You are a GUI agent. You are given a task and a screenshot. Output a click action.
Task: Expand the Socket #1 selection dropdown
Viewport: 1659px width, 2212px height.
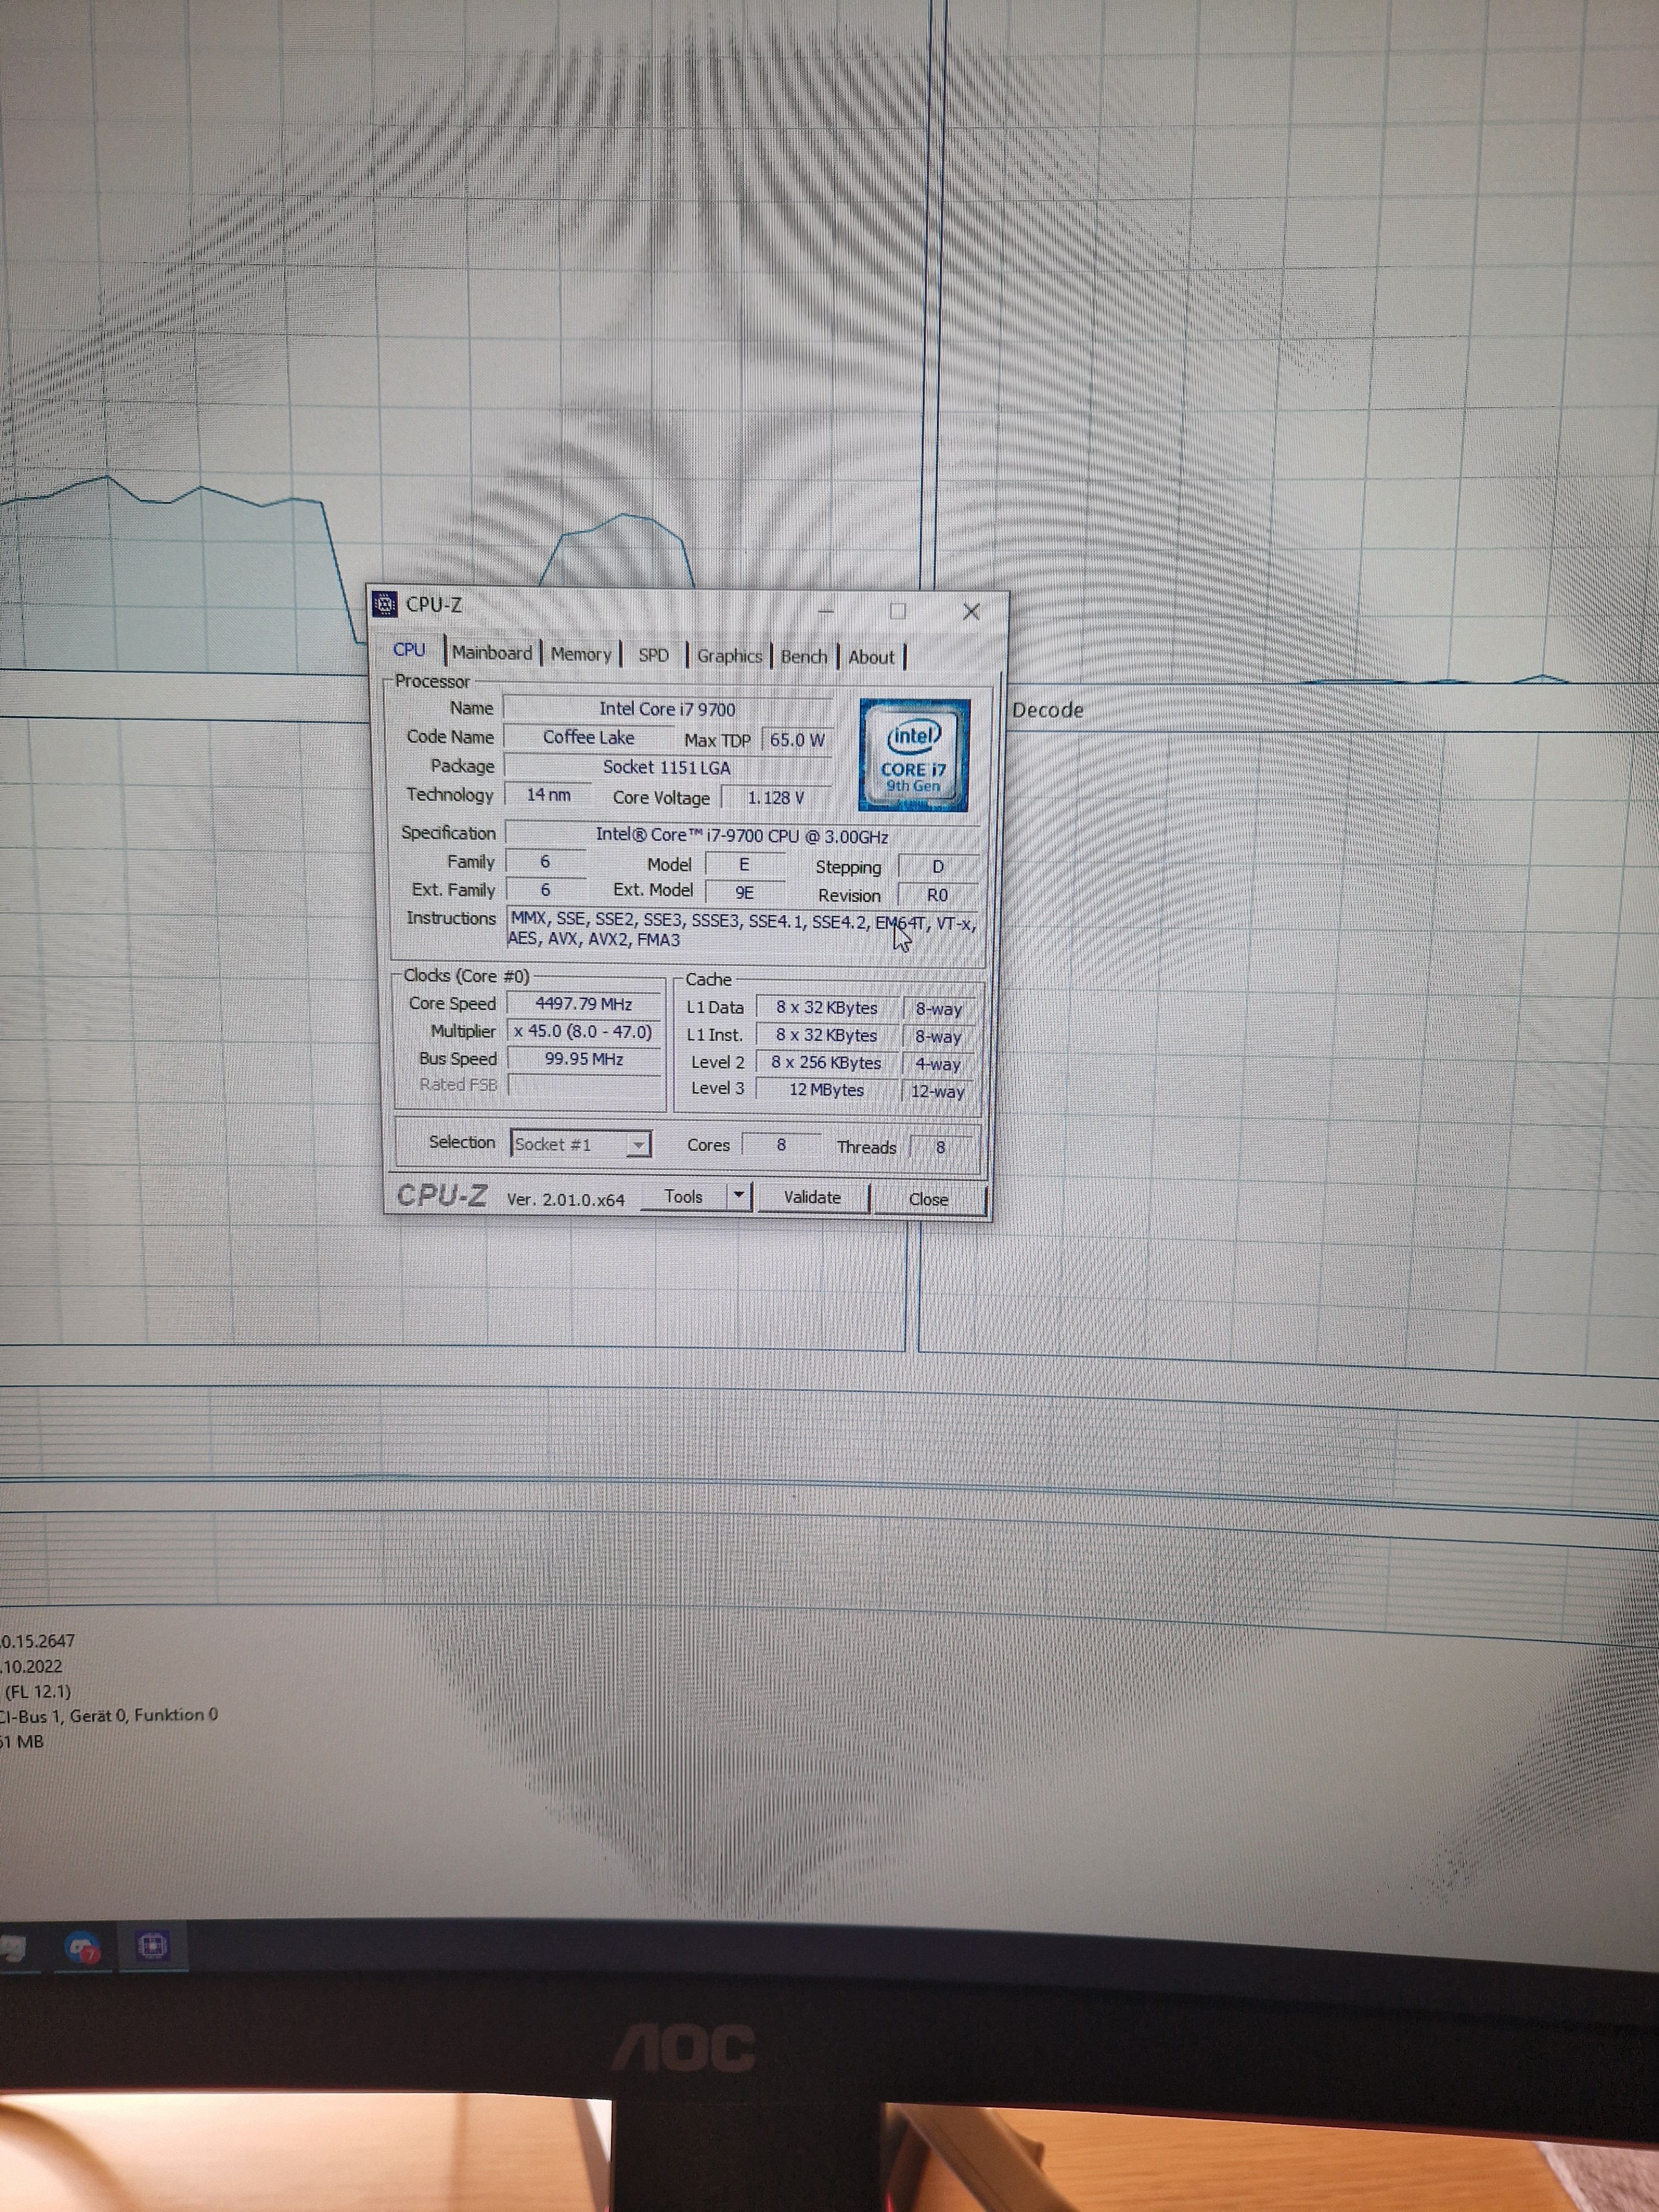tap(637, 1144)
